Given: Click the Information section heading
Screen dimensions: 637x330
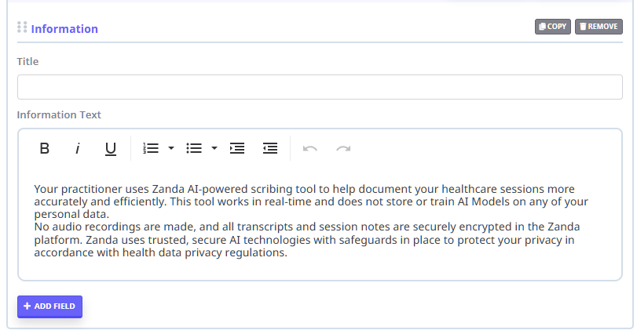Looking at the screenshot, I should click(64, 29).
